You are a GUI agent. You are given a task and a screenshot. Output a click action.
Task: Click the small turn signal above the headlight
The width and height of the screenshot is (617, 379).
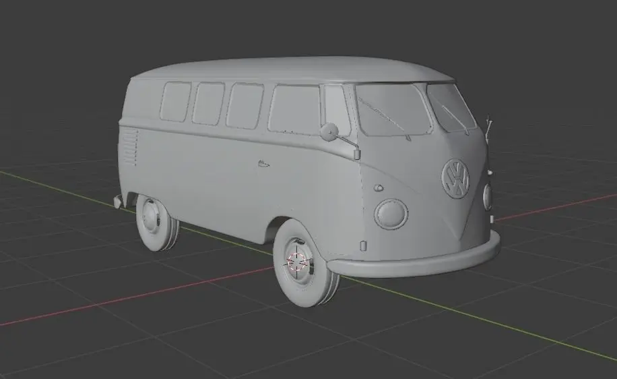click(378, 188)
